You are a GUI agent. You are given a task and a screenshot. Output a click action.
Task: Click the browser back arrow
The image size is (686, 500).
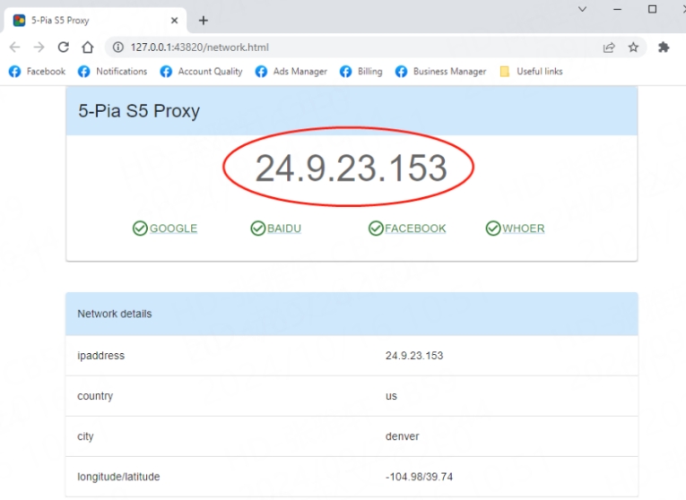14,47
